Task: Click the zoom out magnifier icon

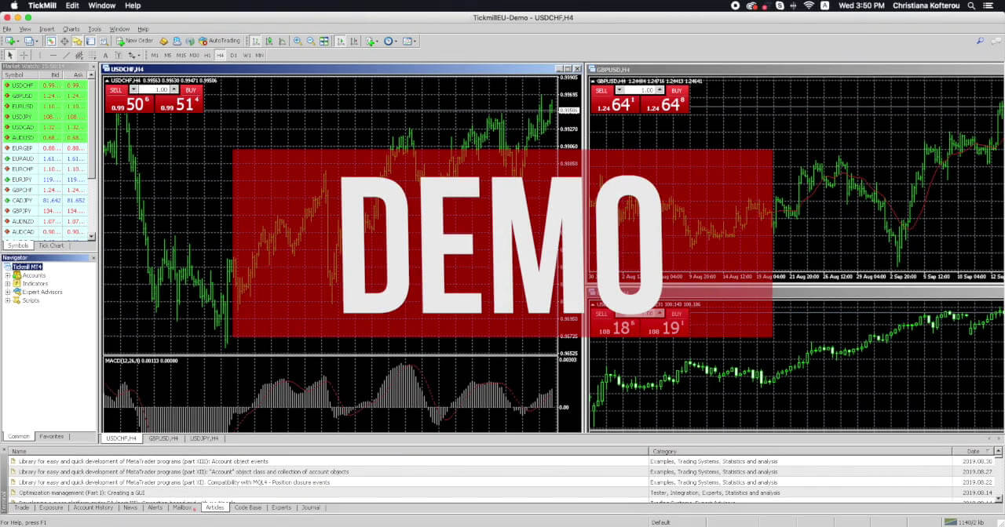Action: tap(311, 41)
